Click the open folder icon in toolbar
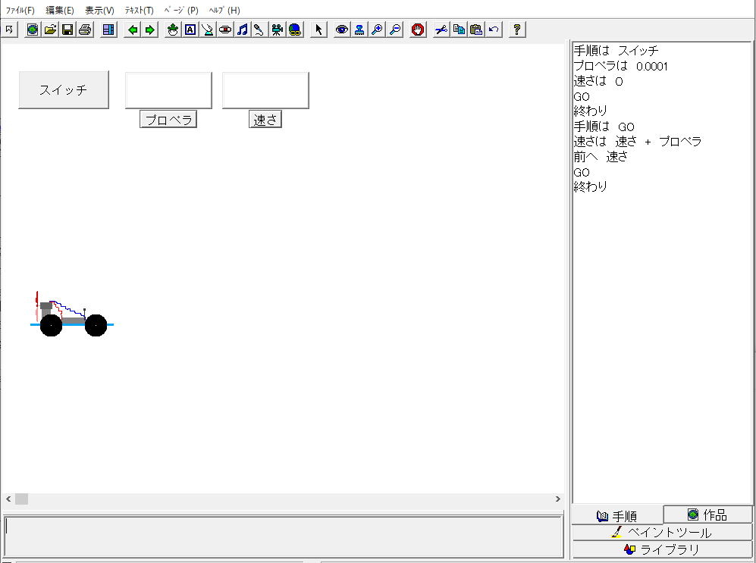Screen dimensions: 756x563 tap(50, 30)
